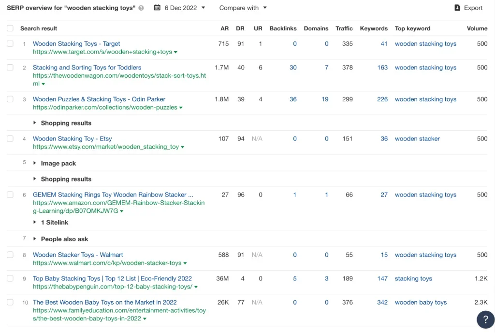Click the info icon next to SERP overview title
The image size is (495, 333).
(x=140, y=8)
